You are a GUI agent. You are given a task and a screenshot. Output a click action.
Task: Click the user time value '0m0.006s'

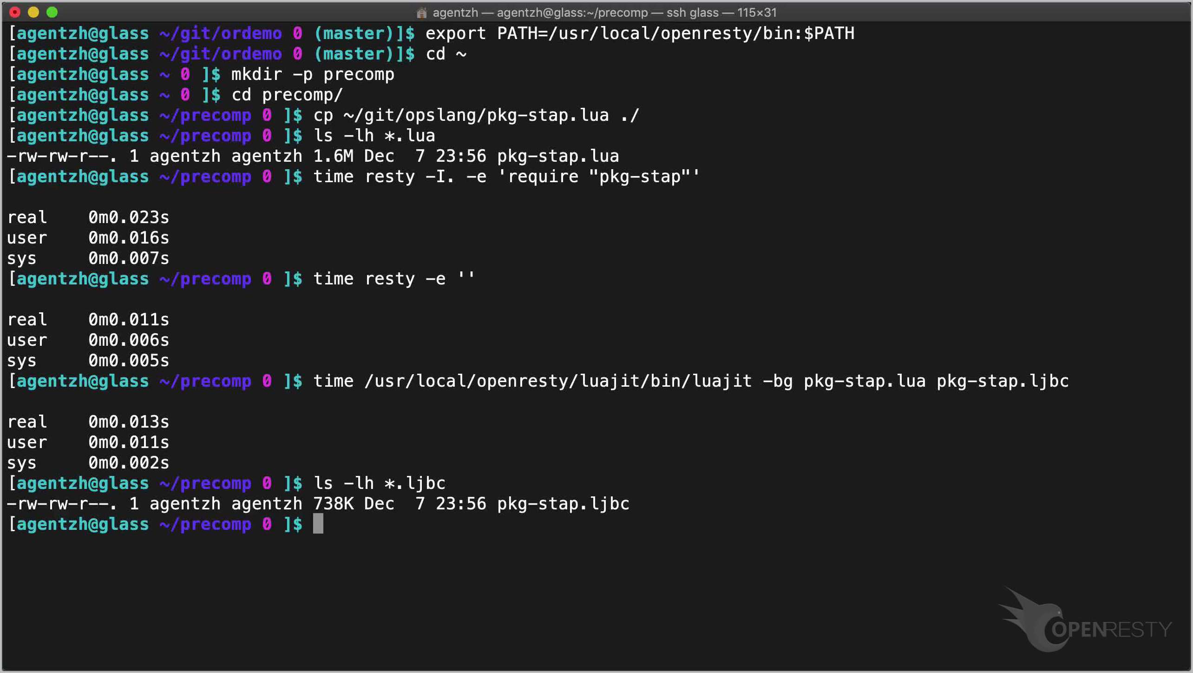[x=129, y=340]
